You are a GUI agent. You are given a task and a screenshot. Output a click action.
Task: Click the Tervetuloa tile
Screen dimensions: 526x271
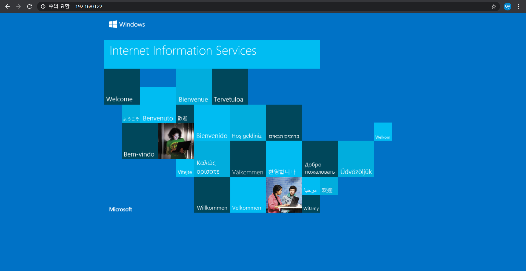(230, 86)
